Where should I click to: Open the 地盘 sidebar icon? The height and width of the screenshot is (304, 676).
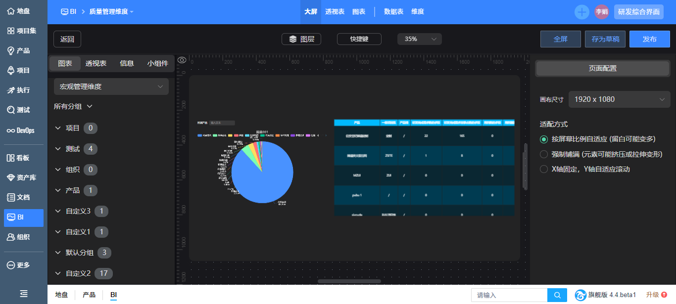tap(10, 11)
